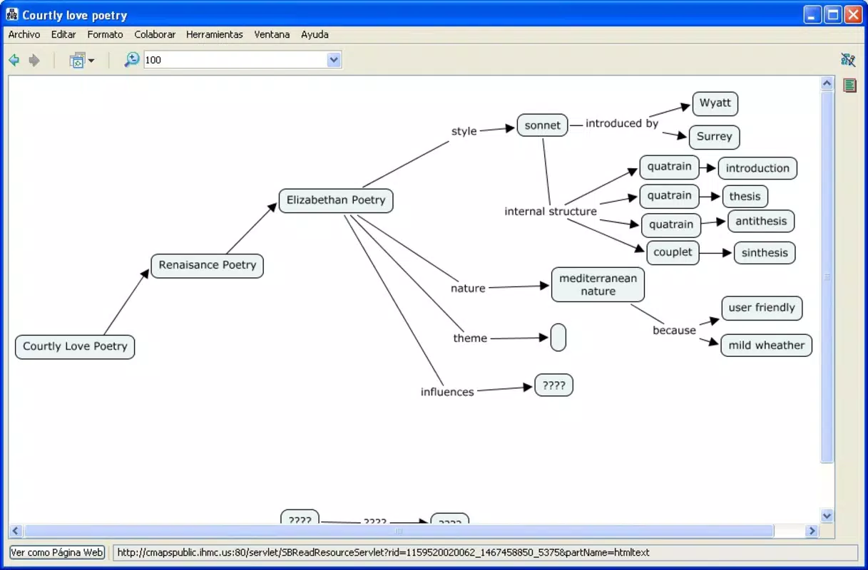Click the influences linking phrase
This screenshot has width=868, height=570.
point(447,392)
